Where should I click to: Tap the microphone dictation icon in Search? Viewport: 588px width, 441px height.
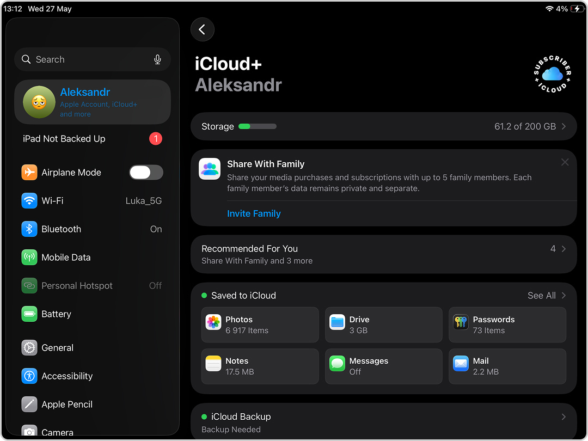(x=157, y=59)
